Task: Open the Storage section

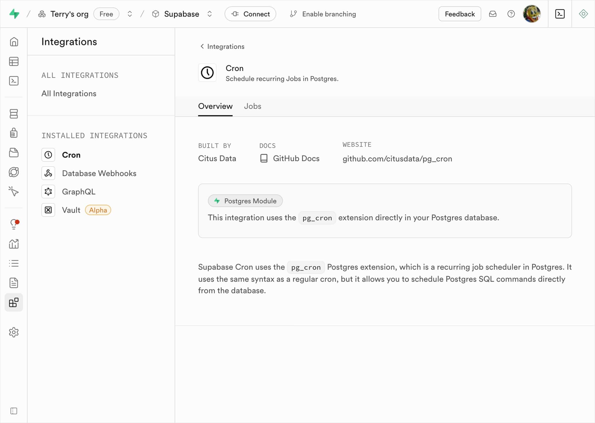Action: (x=14, y=152)
